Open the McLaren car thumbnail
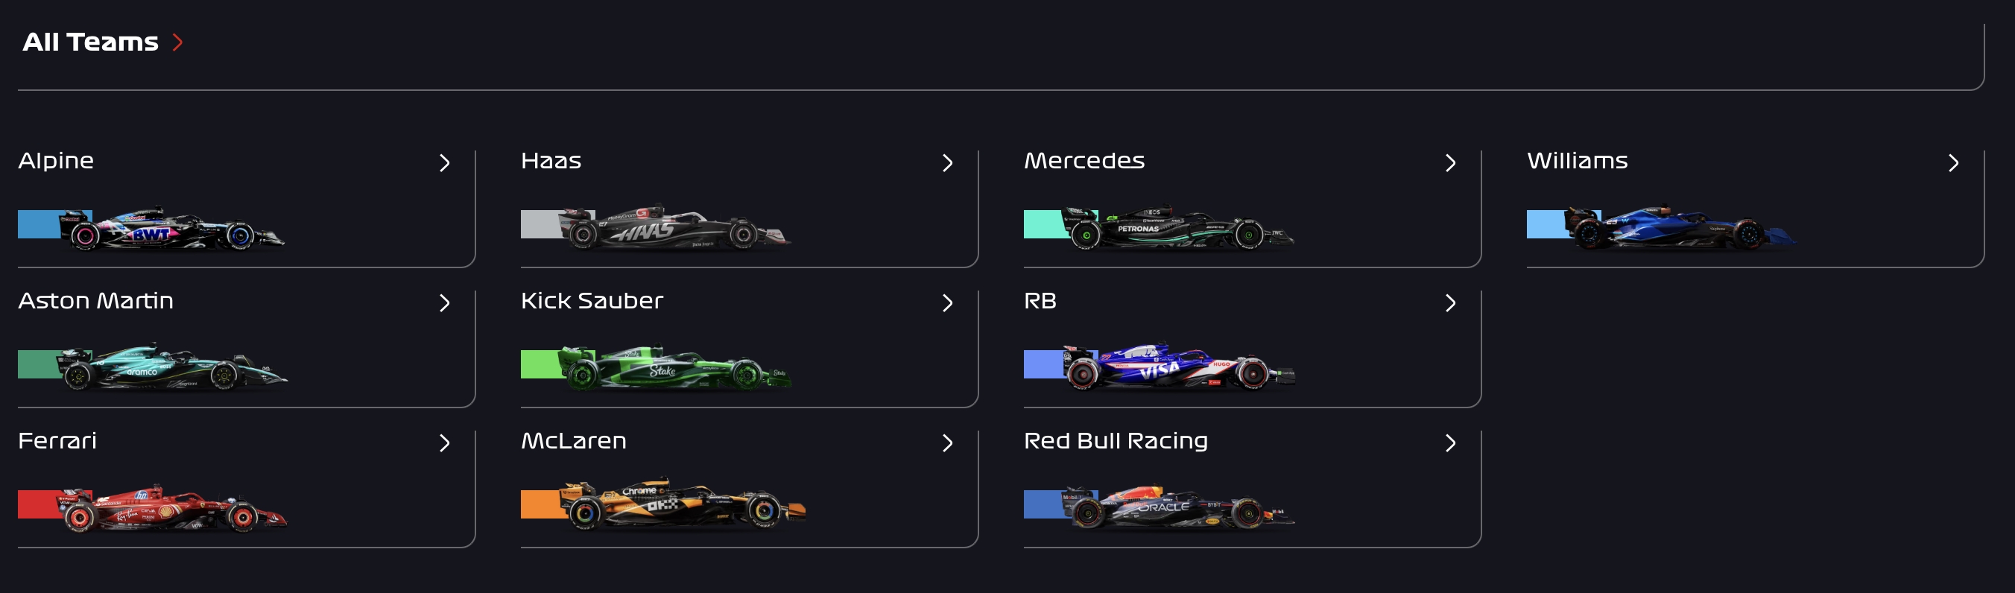This screenshot has width=2015, height=593. tap(682, 504)
